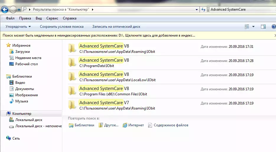Repeat search in Другое...

click(x=108, y=125)
